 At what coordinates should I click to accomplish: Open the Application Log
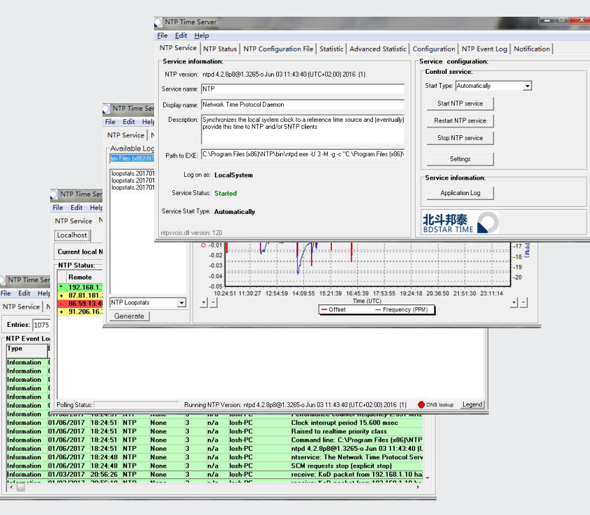click(460, 193)
